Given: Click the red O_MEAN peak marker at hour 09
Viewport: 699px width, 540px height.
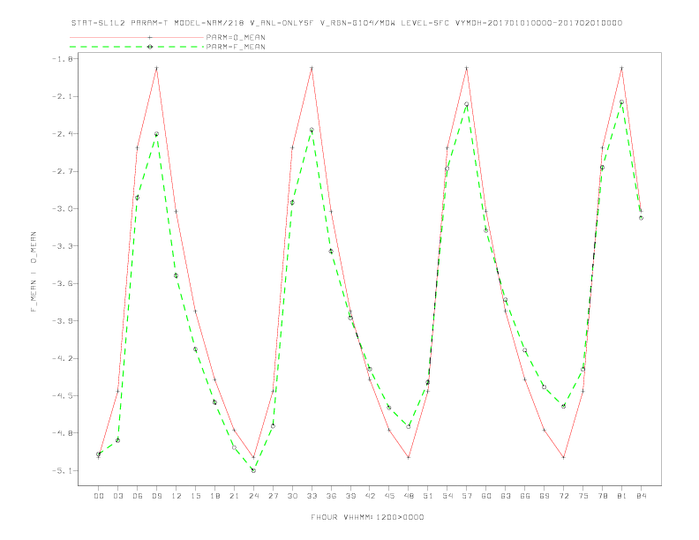Looking at the screenshot, I should point(156,68).
